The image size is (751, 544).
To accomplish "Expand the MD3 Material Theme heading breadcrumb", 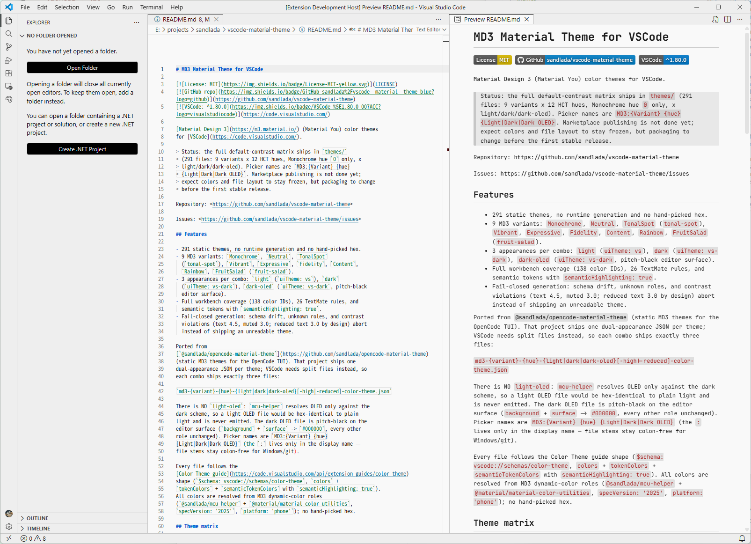I will [381, 29].
